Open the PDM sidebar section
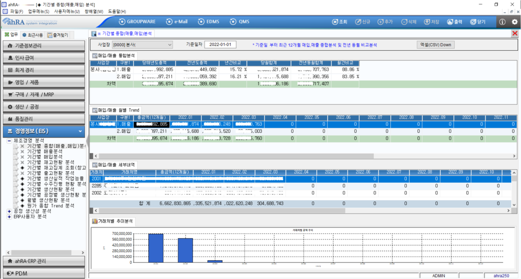Screen dimensions: 521x279 click(44, 273)
